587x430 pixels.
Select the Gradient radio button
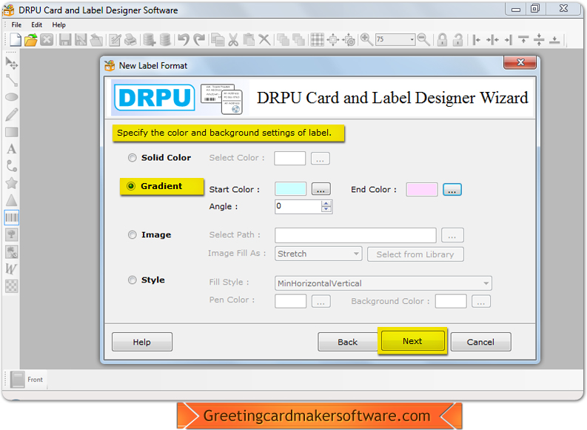131,186
